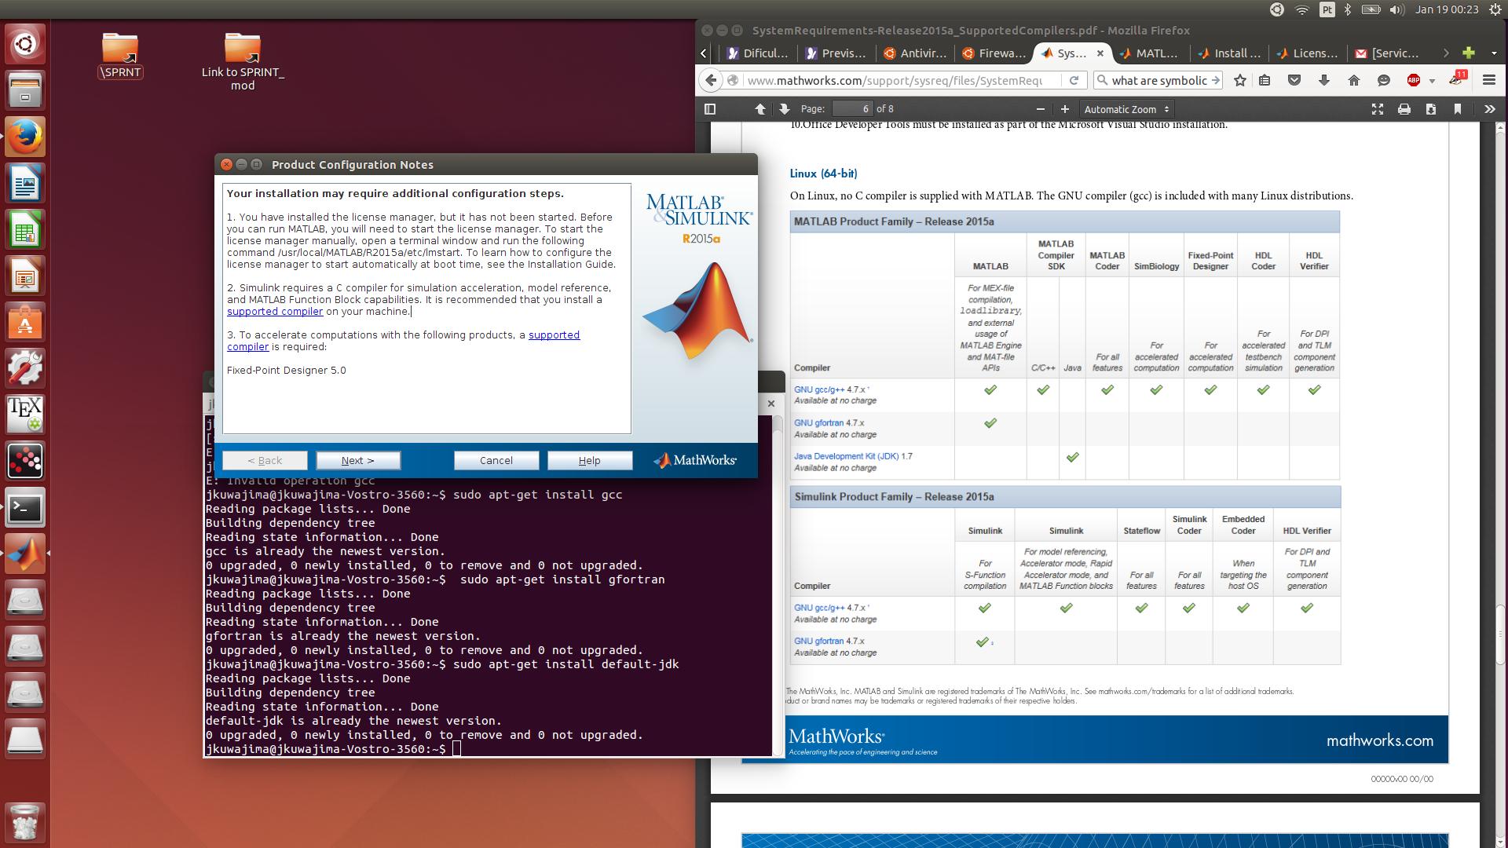Image resolution: width=1508 pixels, height=848 pixels.
Task: Toggle PDF viewer sidebar
Action: click(x=710, y=109)
